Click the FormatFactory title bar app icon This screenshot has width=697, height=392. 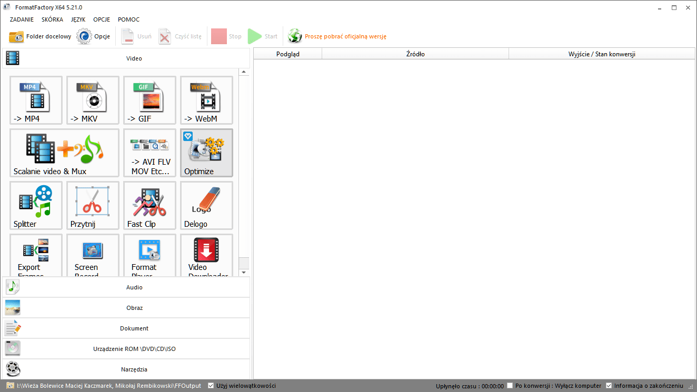[x=7, y=7]
